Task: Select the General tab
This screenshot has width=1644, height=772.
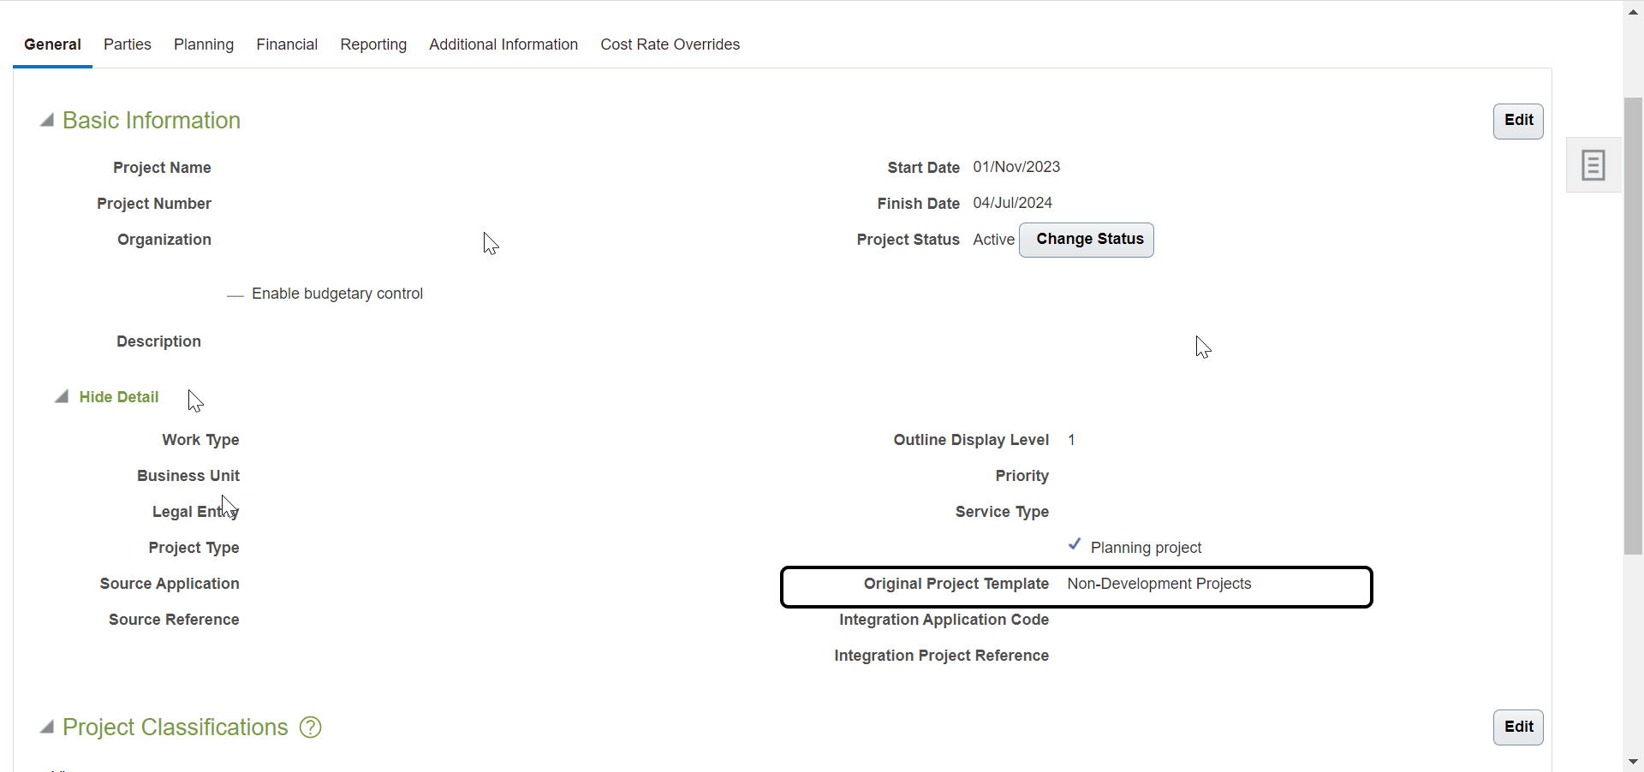Action: [52, 44]
